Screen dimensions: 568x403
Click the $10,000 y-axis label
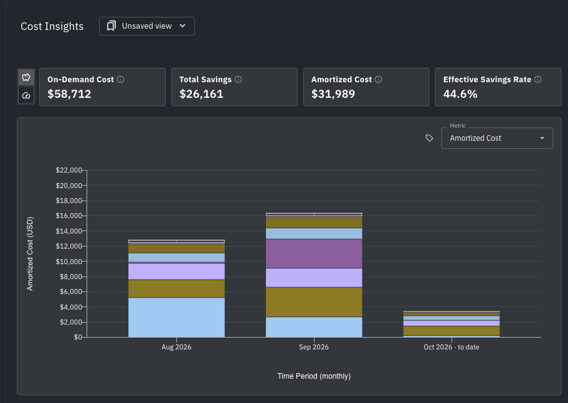(69, 262)
